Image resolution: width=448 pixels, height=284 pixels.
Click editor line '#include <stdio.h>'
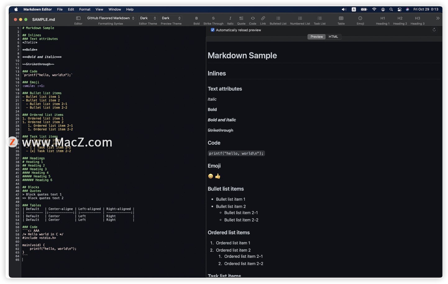[x=39, y=238]
